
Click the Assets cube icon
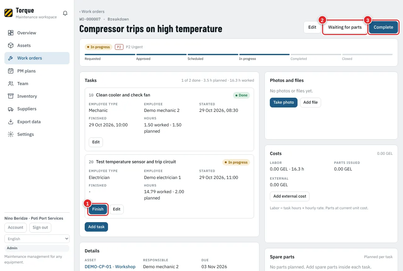click(11, 45)
